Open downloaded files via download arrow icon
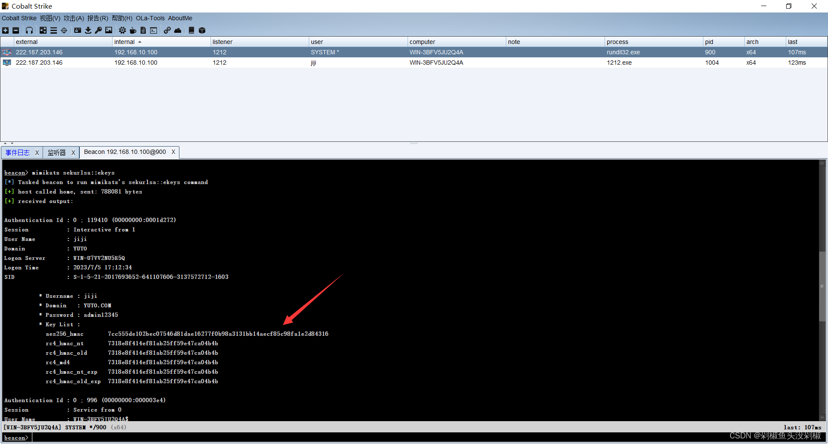The width and height of the screenshot is (828, 444). (88, 30)
